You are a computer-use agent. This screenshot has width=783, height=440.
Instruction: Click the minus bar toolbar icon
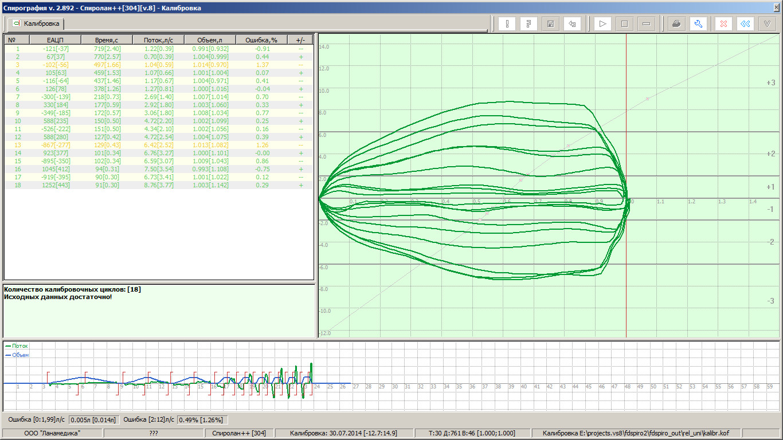(x=646, y=24)
